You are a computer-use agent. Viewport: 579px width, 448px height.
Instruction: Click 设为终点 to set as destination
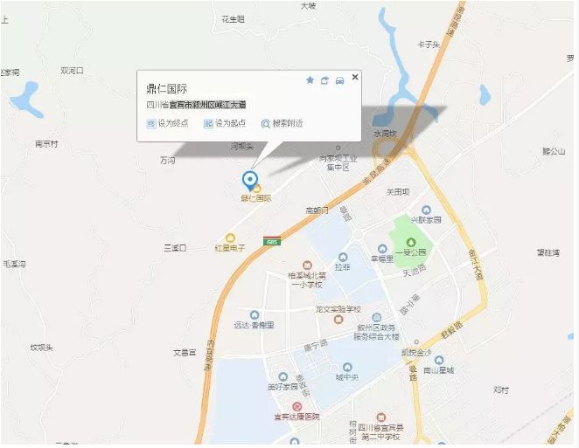168,123
